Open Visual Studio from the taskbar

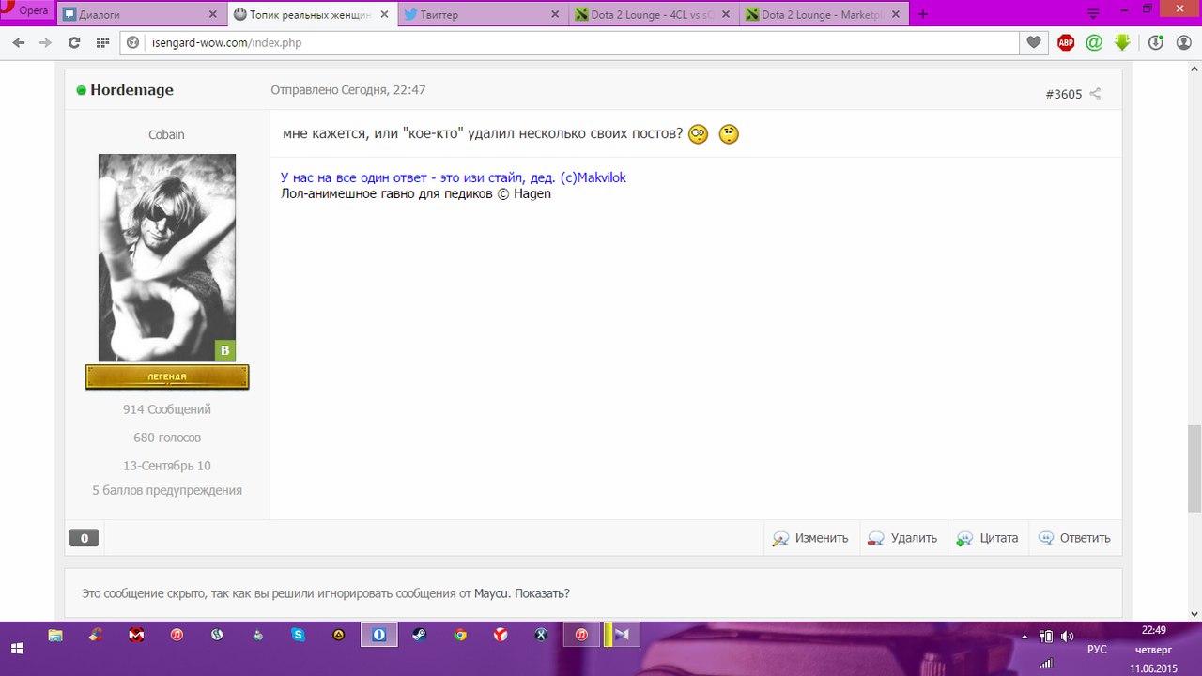(621, 636)
